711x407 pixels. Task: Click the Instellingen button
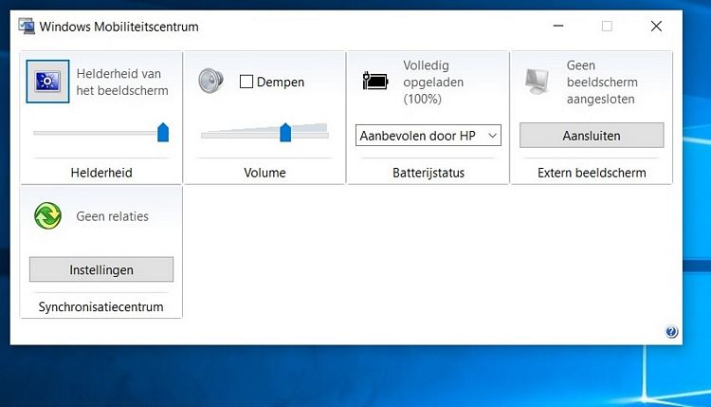101,269
